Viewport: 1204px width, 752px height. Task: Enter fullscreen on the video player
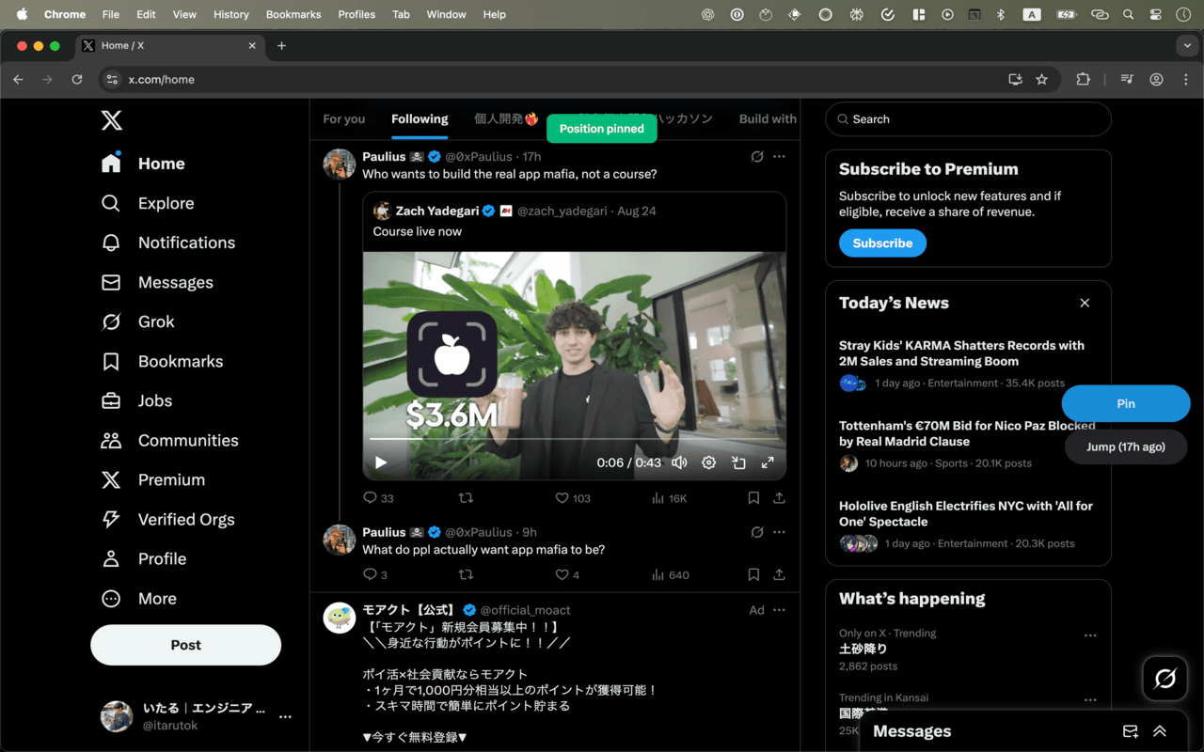click(768, 462)
